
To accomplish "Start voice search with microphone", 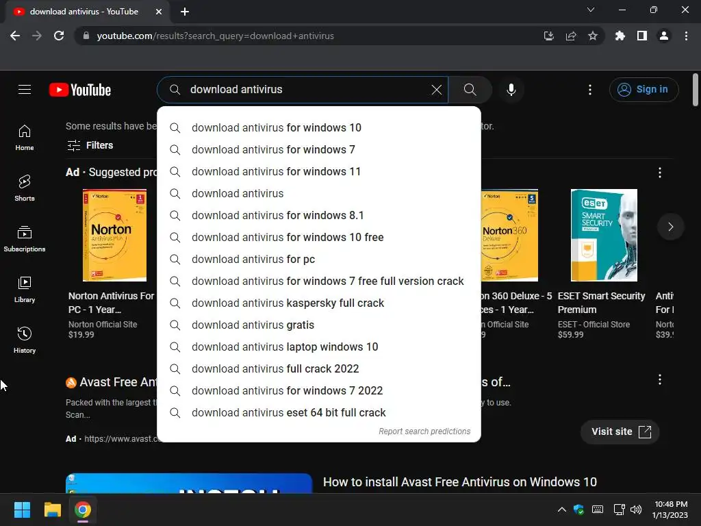I will pyautogui.click(x=511, y=90).
